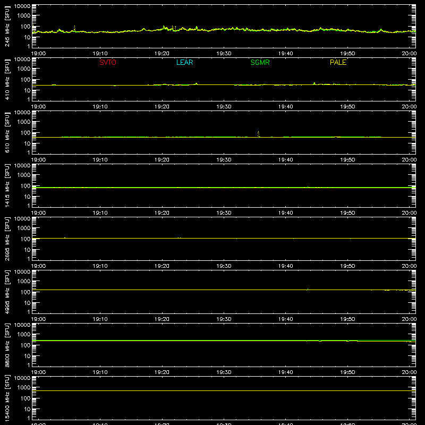425x425 pixels.
Task: Click the dotted spike near 19:06 in 245 MHz plot
Action: pyautogui.click(x=74, y=28)
